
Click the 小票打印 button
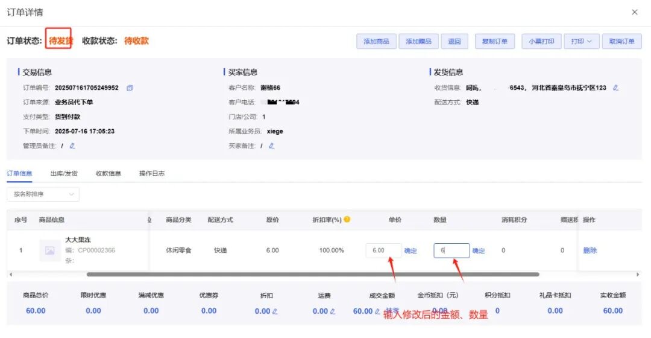tap(541, 41)
